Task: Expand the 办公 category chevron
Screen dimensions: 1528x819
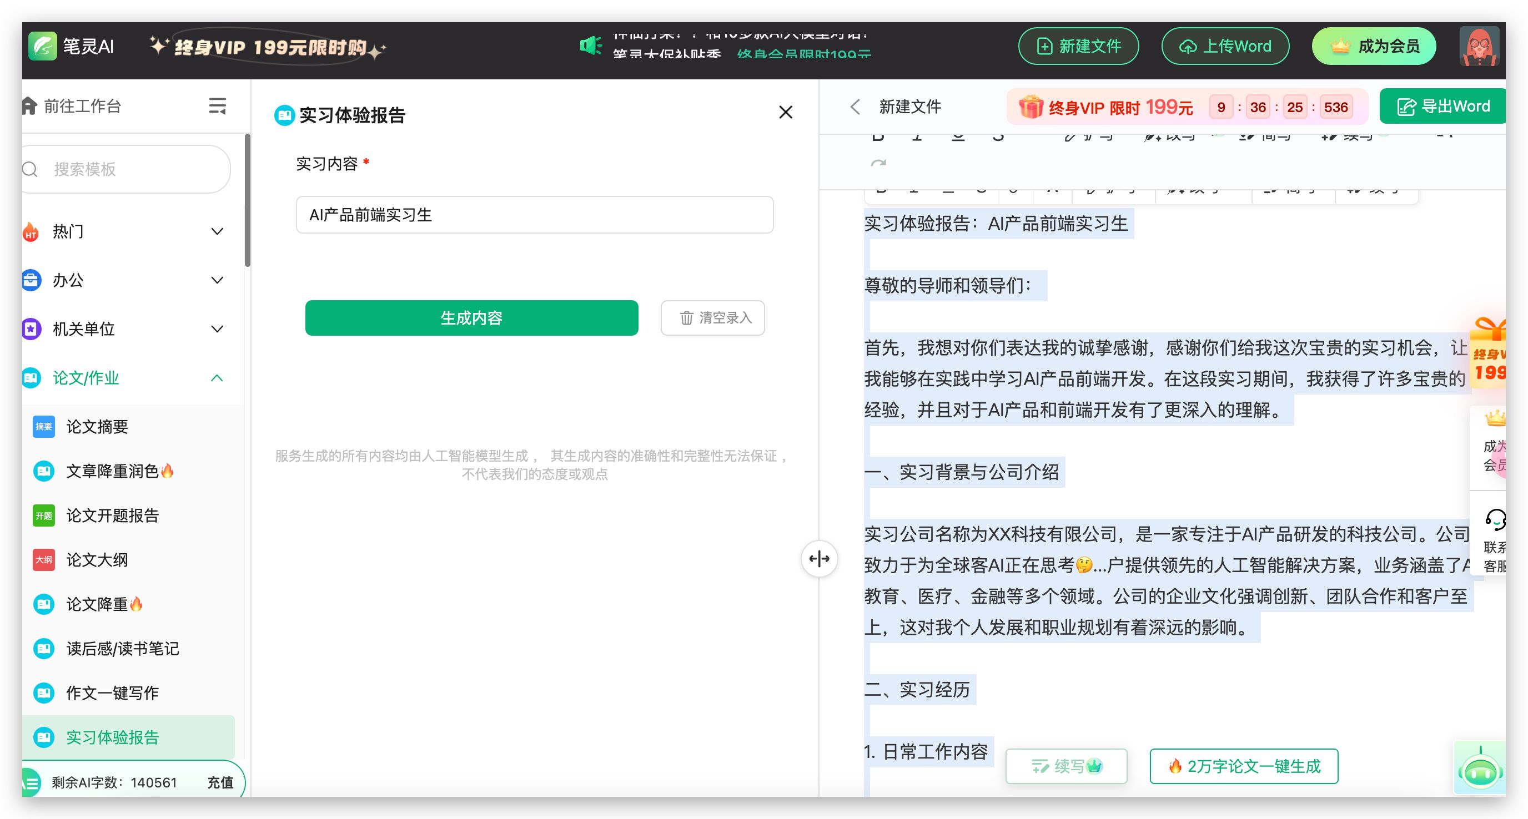Action: [218, 280]
